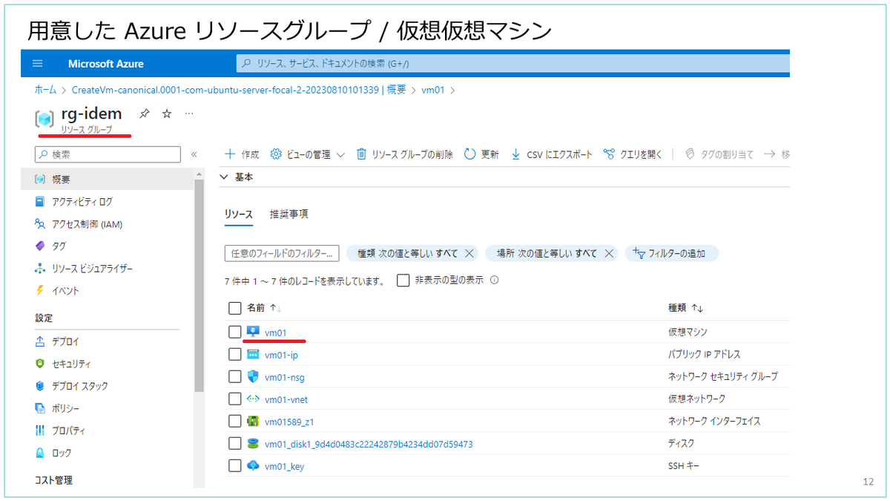The height and width of the screenshot is (501, 890).
Task: Click the ポリシー icon in sidebar
Action: [40, 408]
